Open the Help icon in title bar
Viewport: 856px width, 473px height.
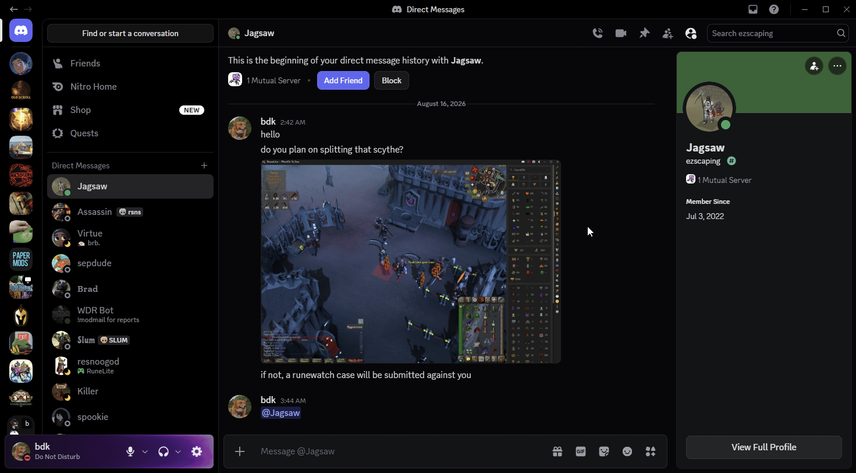(774, 9)
